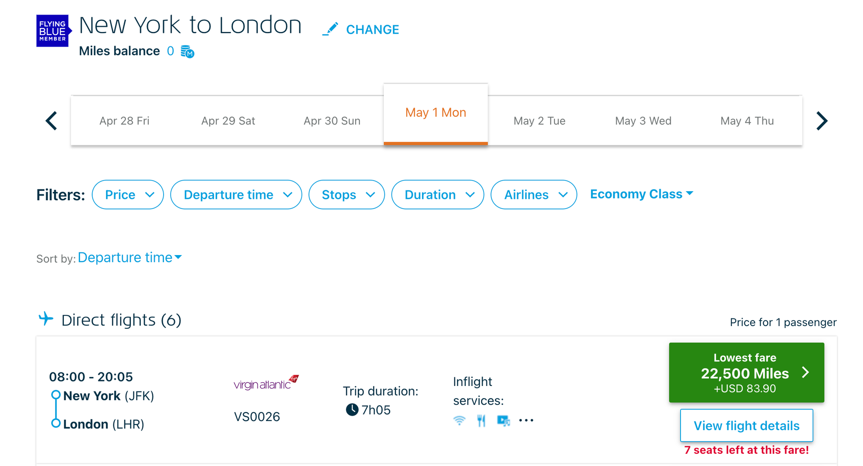This screenshot has width=863, height=466.
Task: Open the Stops filter
Action: tap(346, 194)
